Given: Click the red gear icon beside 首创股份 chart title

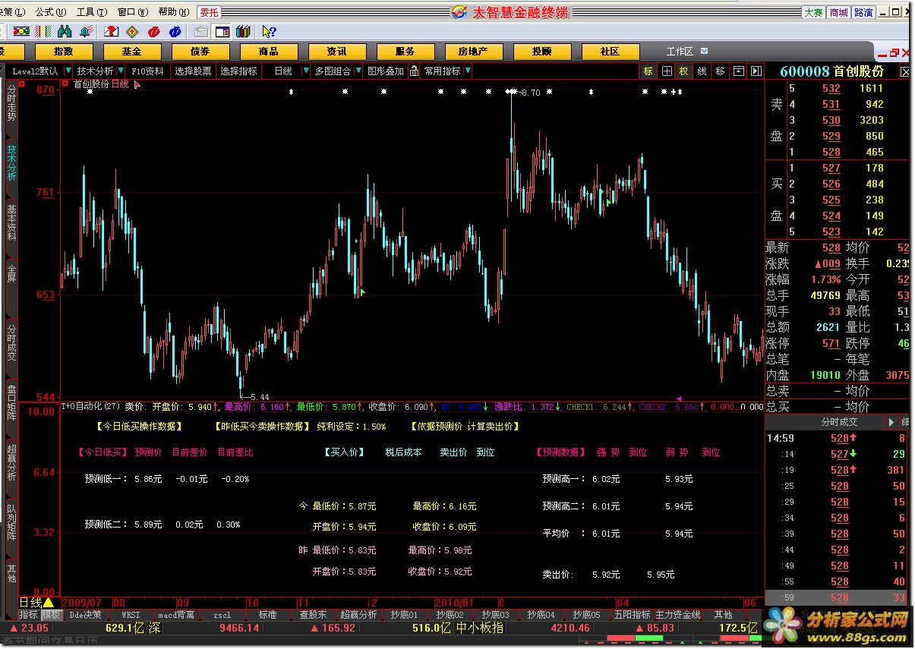Looking at the screenshot, I should click(x=65, y=83).
